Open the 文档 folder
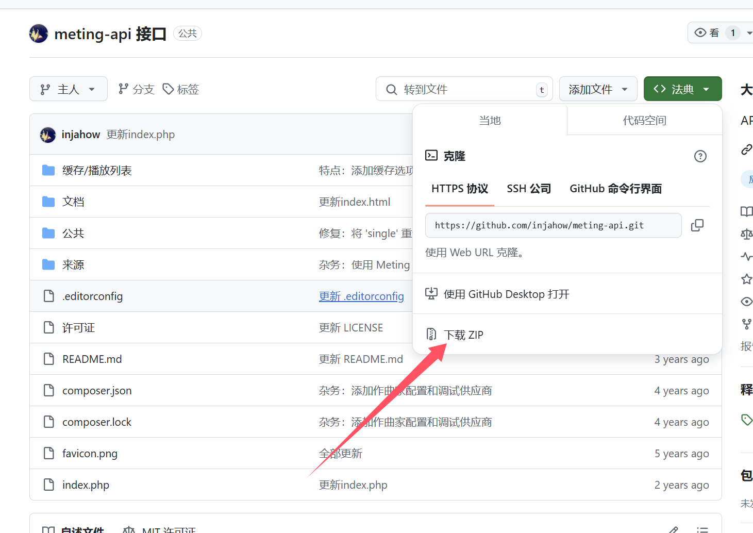753x533 pixels. [73, 202]
